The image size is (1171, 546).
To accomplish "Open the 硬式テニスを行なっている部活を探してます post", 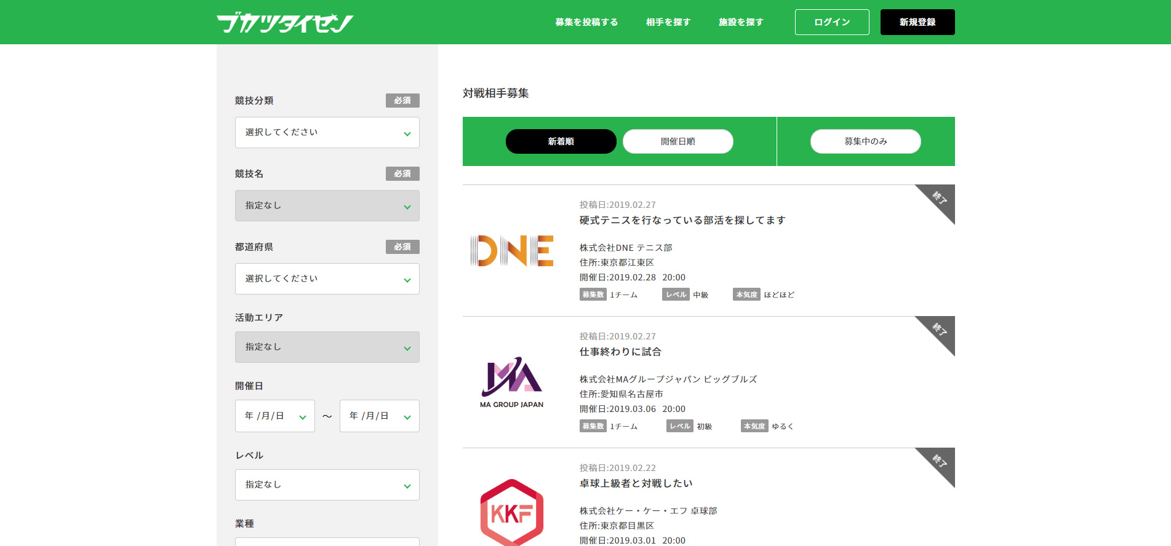I will click(x=682, y=220).
